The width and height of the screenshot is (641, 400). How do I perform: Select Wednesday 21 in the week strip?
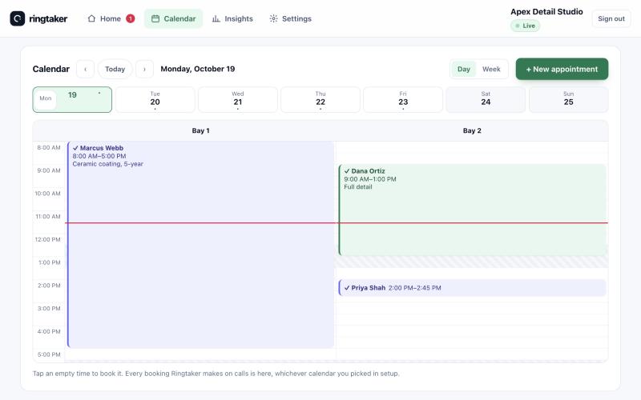(237, 99)
